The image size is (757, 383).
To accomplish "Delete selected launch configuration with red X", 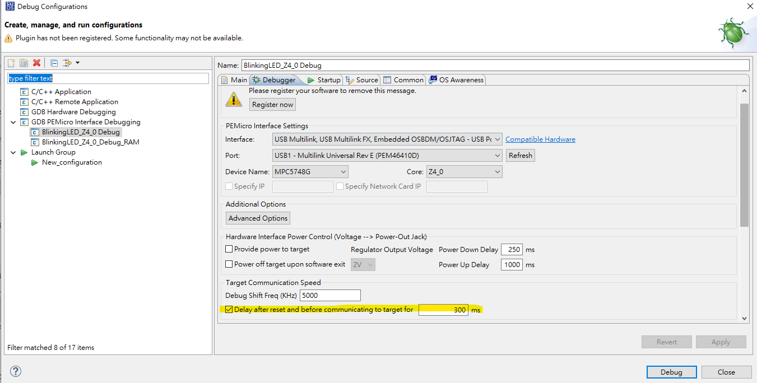I will (37, 63).
